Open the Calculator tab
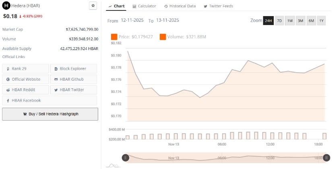The height and width of the screenshot is (169, 332). pyautogui.click(x=144, y=6)
